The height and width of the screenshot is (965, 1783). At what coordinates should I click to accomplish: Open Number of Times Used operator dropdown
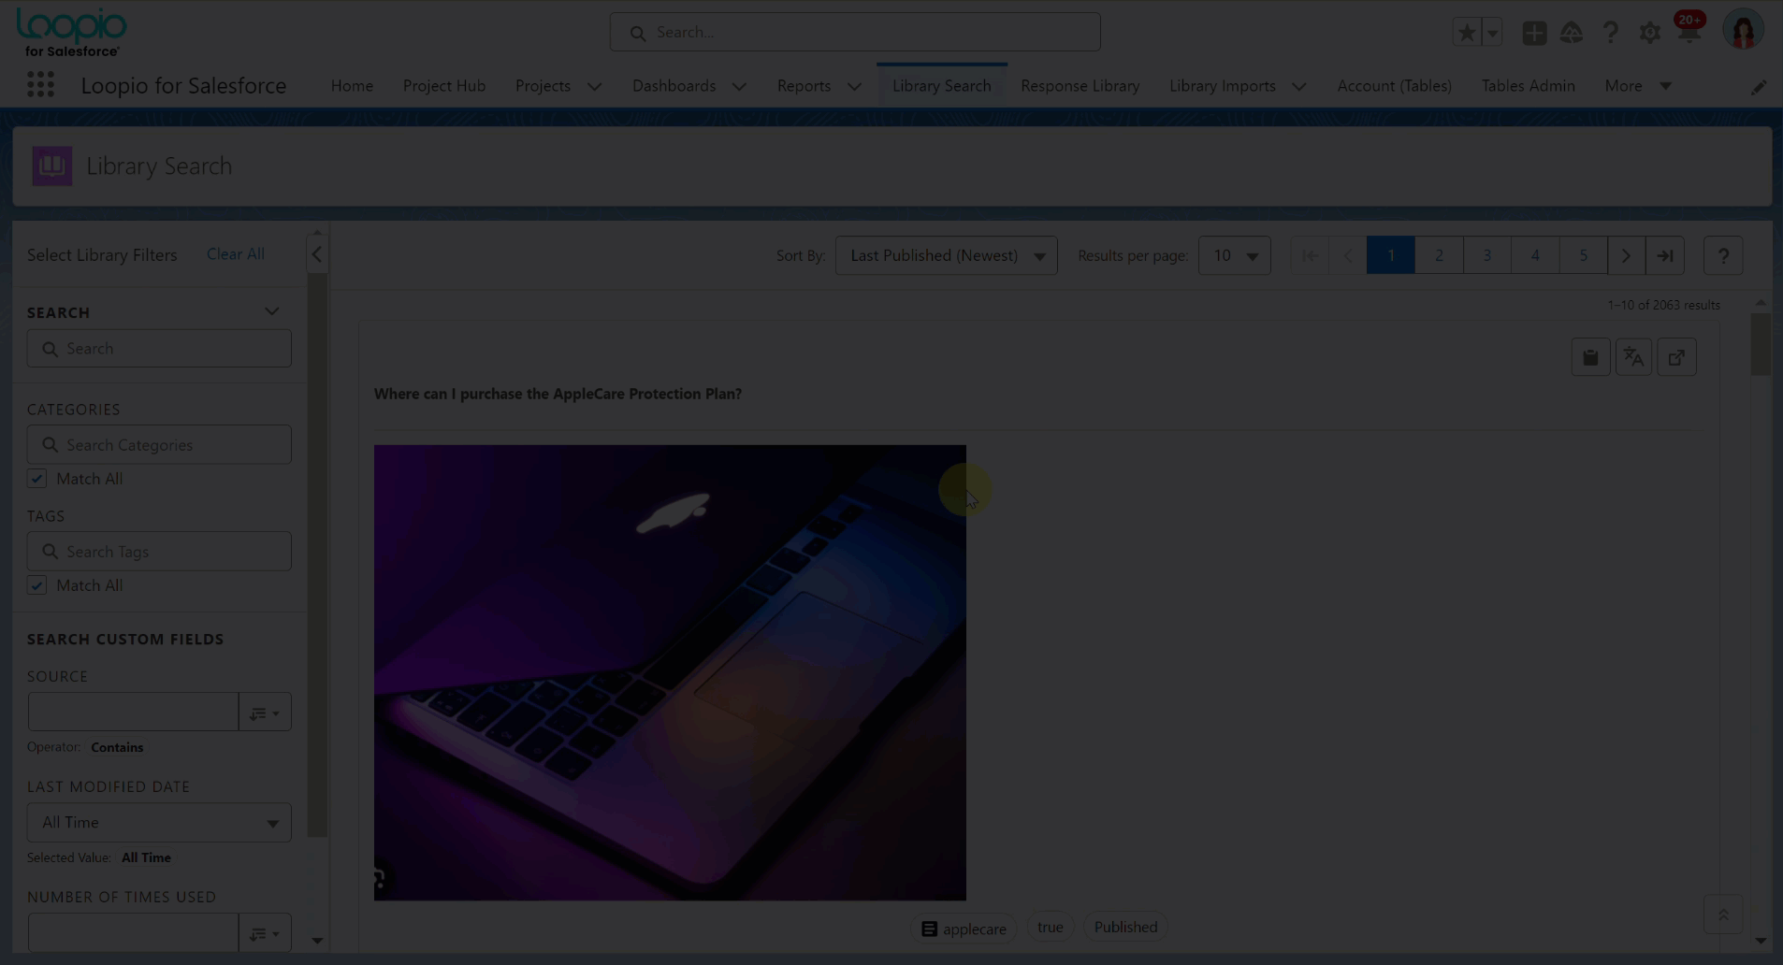(265, 933)
